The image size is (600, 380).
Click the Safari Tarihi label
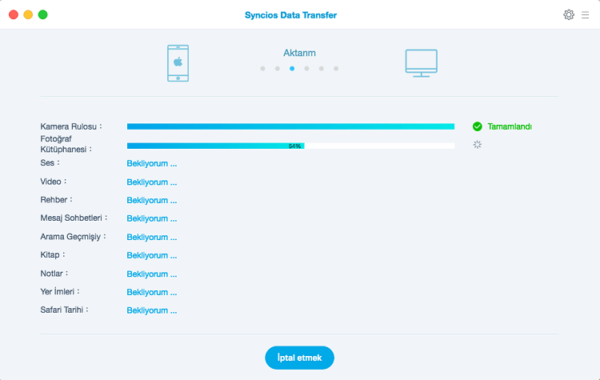coord(64,310)
